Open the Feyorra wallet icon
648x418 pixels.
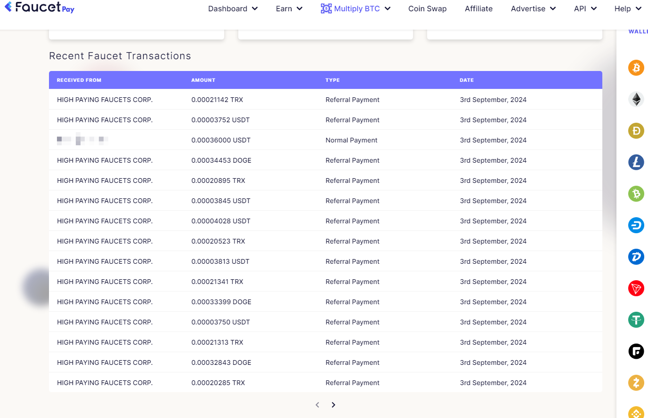coord(636,351)
